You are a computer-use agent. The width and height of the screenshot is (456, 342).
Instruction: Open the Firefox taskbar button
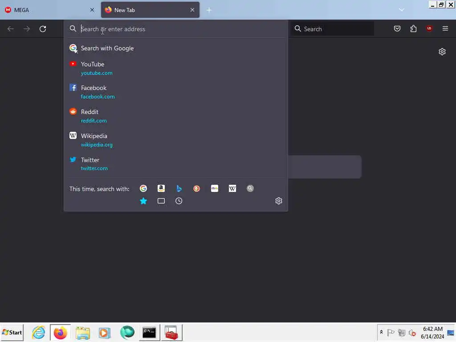click(60, 332)
